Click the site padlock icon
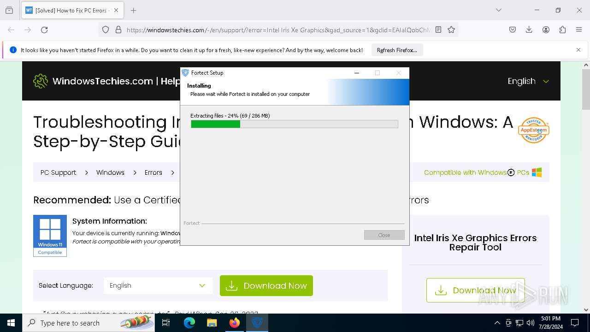 pos(118,30)
